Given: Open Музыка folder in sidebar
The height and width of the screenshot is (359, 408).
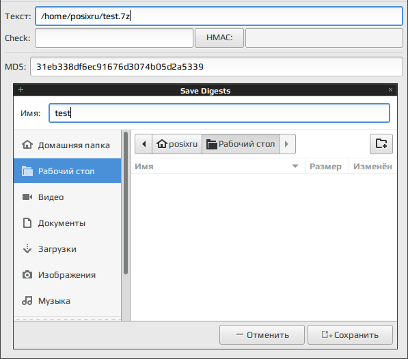Looking at the screenshot, I should [68, 301].
